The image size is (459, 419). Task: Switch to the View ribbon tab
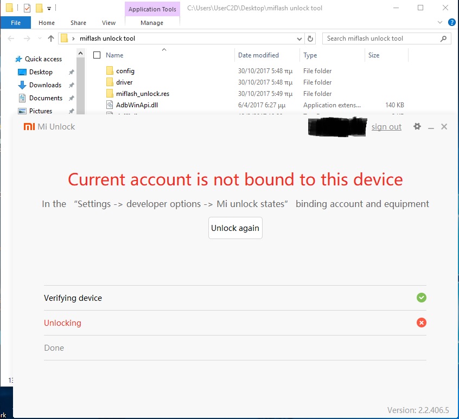109,23
